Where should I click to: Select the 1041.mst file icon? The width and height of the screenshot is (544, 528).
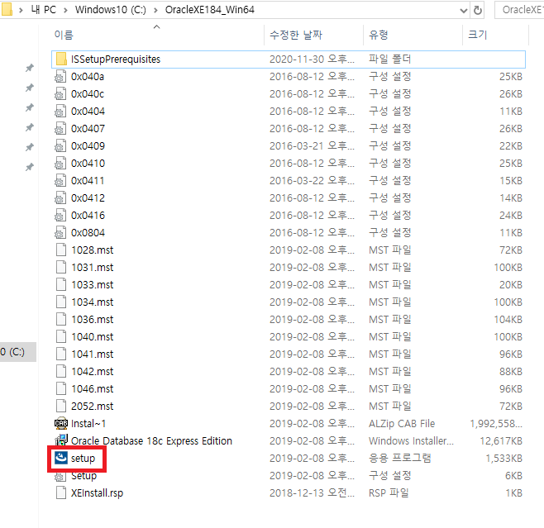point(61,354)
